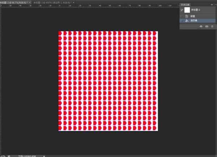
Task: Close the 未标题-2 @ 66.7% document tab
Action: [x=29, y=2]
